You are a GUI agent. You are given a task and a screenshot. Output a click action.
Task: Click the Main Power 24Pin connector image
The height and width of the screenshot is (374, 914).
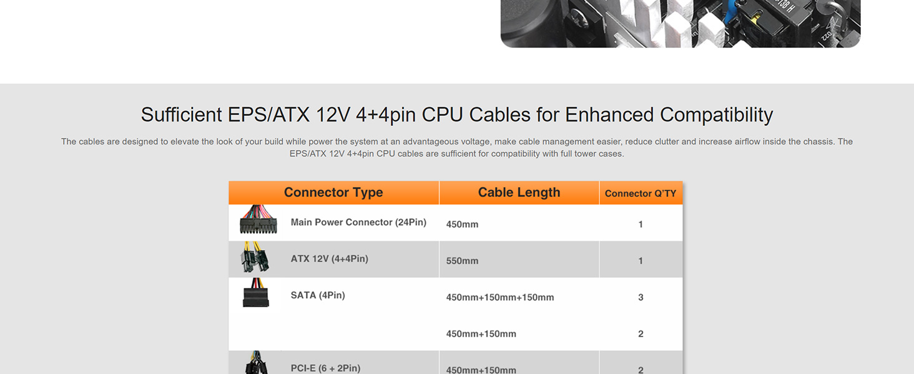tap(258, 219)
